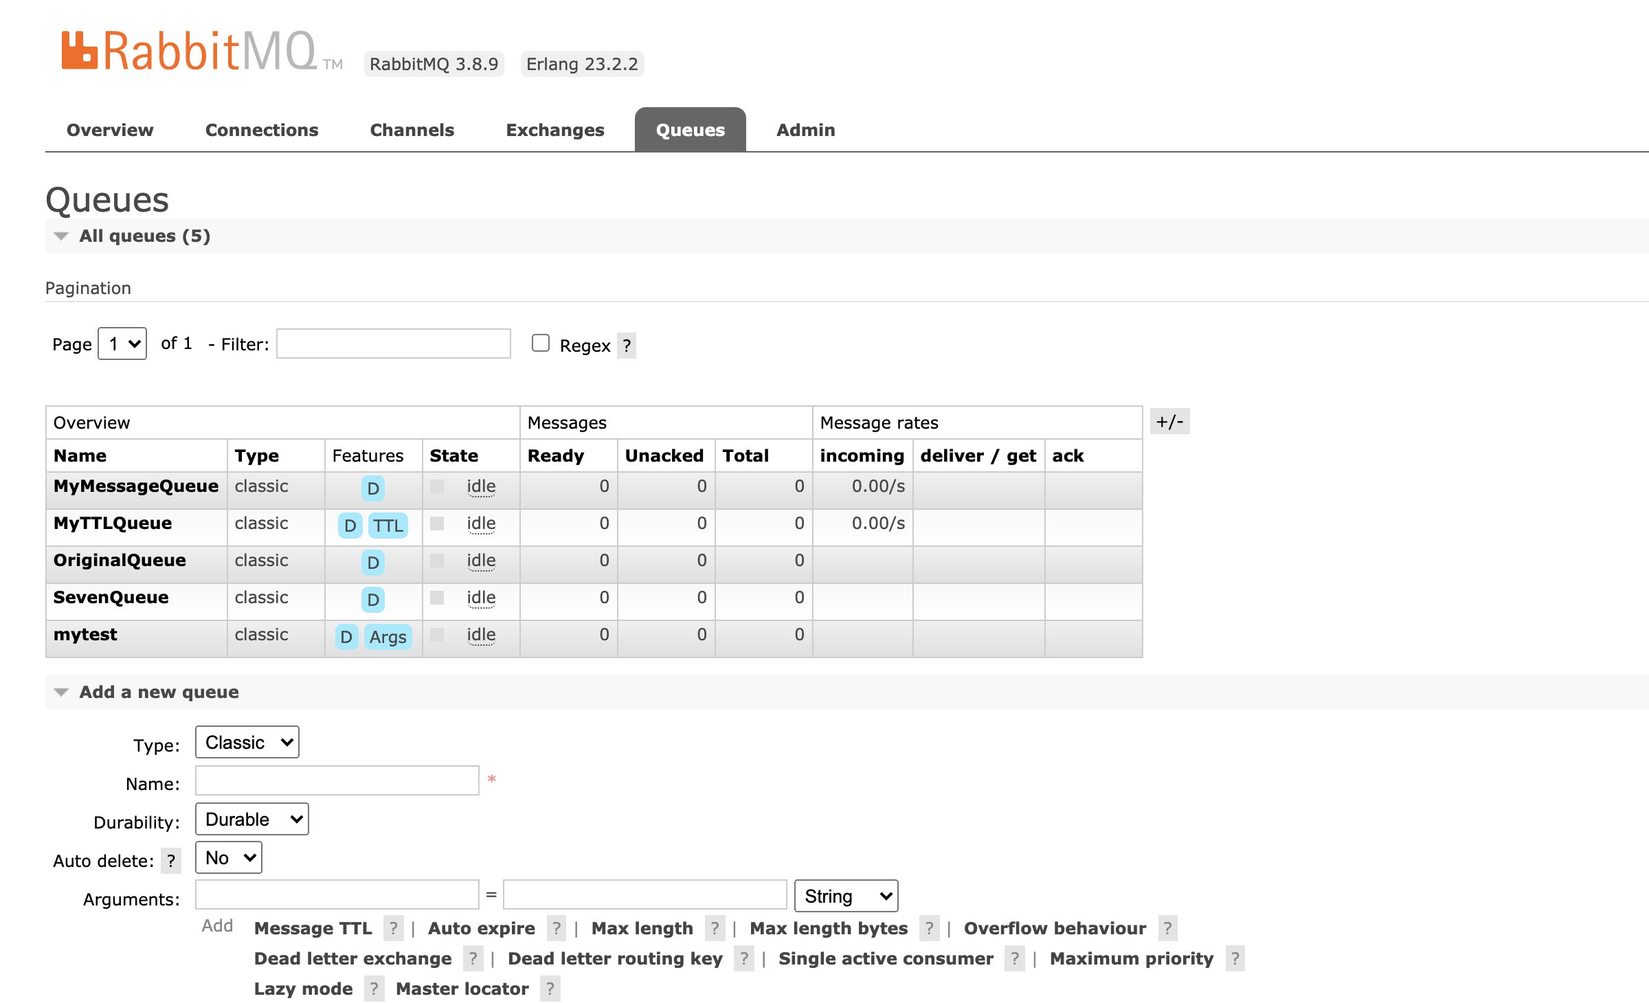This screenshot has width=1649, height=1003.
Task: Click the queue Filter input field
Action: coord(393,343)
